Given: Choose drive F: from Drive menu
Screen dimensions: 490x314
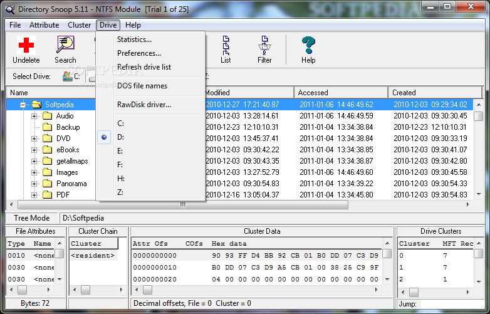Looking at the screenshot, I should [x=150, y=165].
